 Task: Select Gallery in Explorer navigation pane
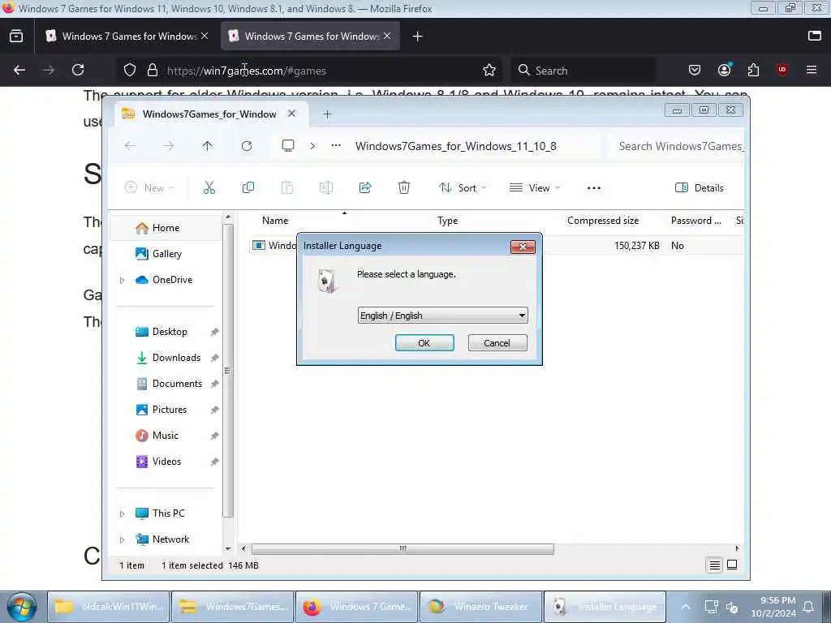pyautogui.click(x=166, y=254)
